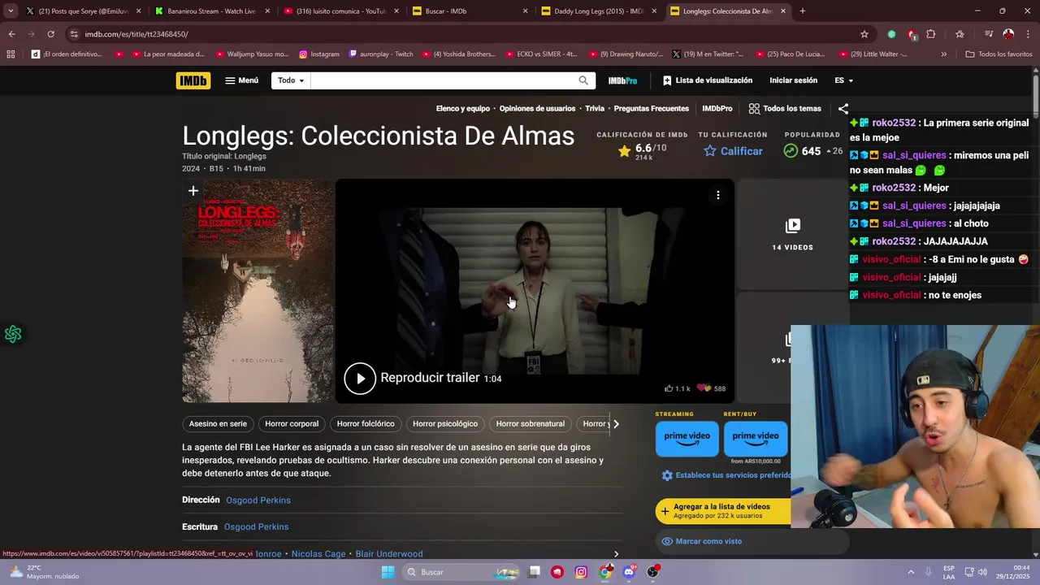
Task: Select Horror sobrenatural genre chip
Action: [x=530, y=423]
